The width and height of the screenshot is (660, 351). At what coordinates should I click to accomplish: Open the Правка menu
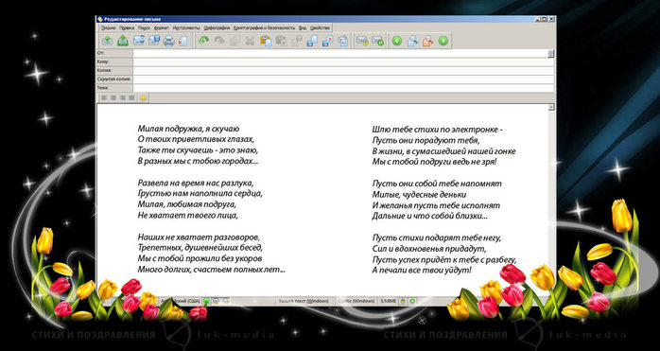pos(127,27)
